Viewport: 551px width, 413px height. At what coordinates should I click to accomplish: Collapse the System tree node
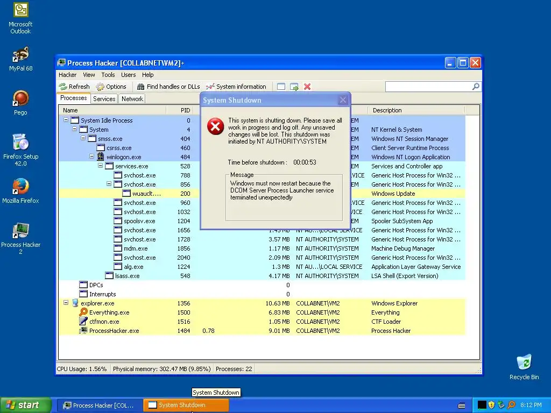[74, 129]
